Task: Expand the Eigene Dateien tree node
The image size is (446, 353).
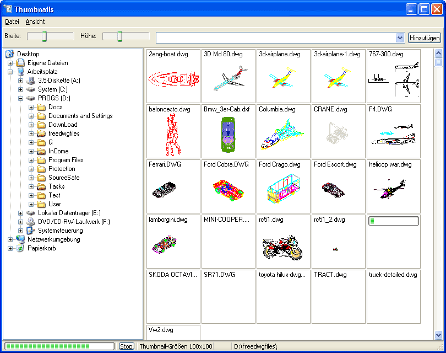Action: pyautogui.click(x=10, y=63)
